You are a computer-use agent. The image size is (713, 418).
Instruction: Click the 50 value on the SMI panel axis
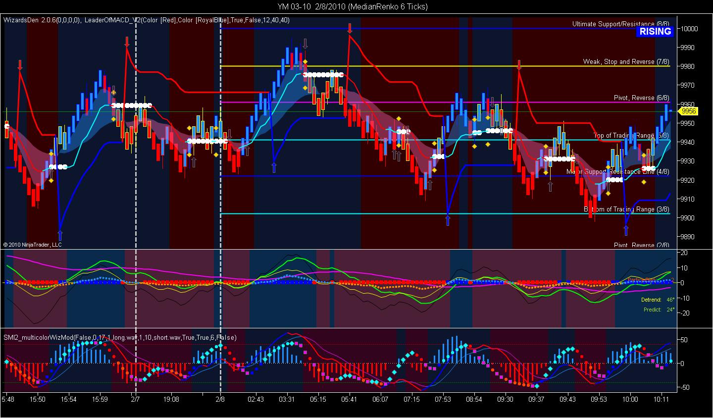tap(684, 340)
